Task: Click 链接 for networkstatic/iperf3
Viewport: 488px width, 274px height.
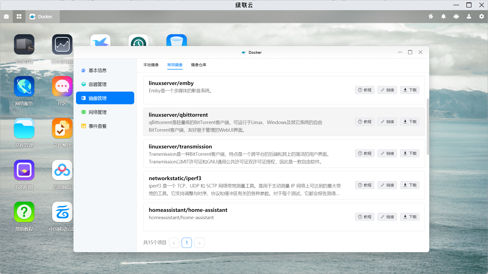Action: pos(387,185)
